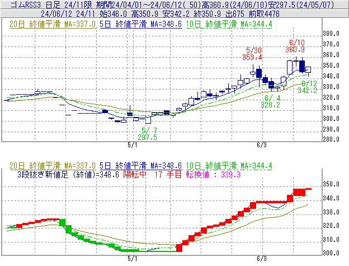Image resolution: width=349 pixels, height=266 pixels.
Task: Click the 終350.9 closing price text
Action: [x=207, y=14]
